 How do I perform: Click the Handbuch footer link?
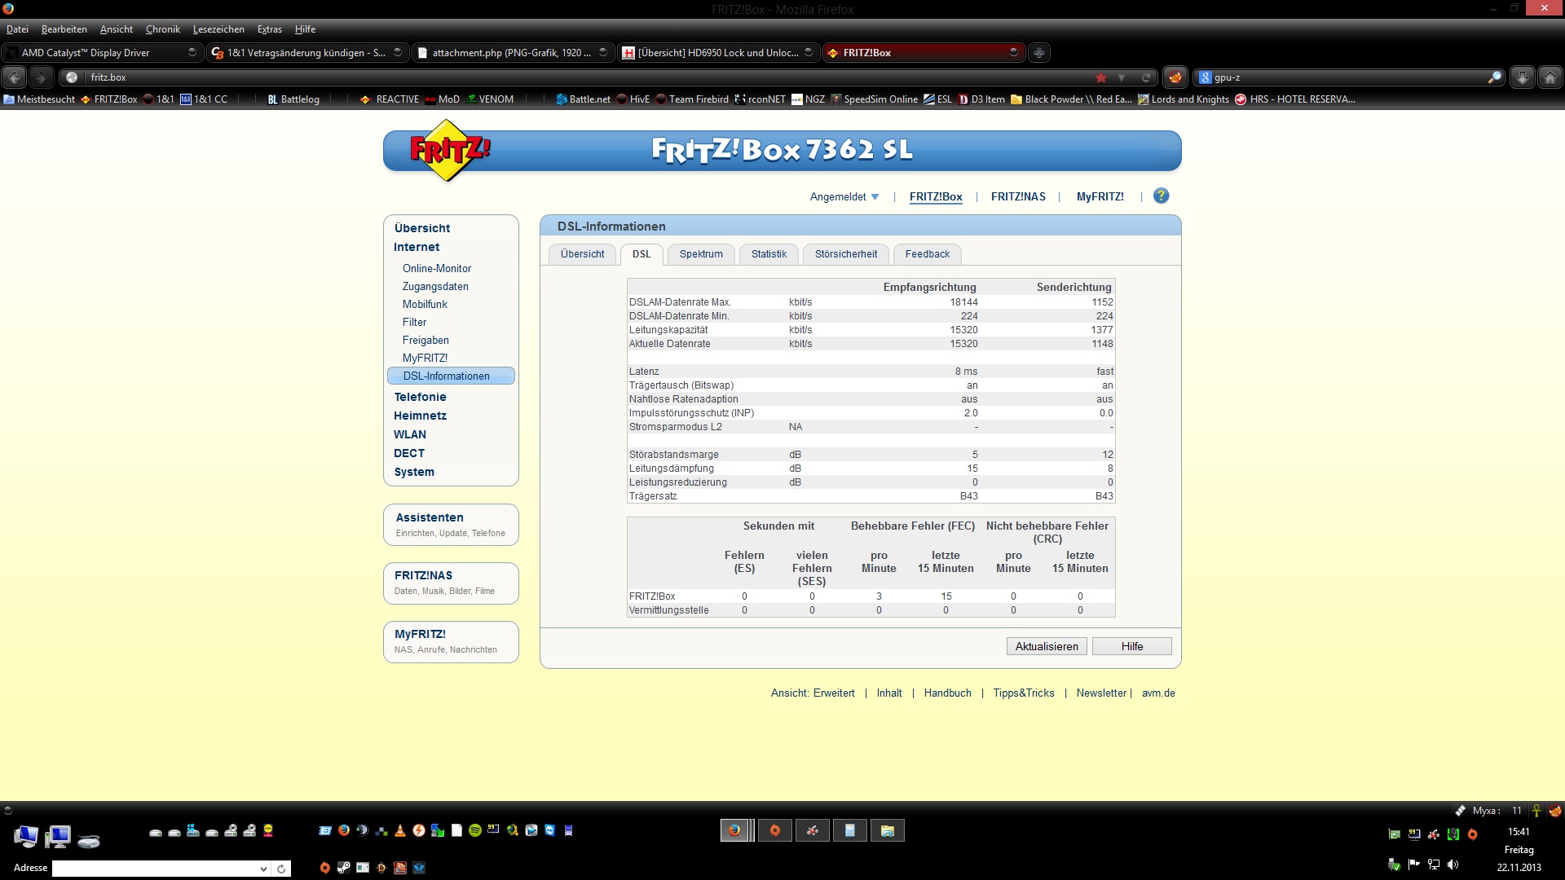948,693
